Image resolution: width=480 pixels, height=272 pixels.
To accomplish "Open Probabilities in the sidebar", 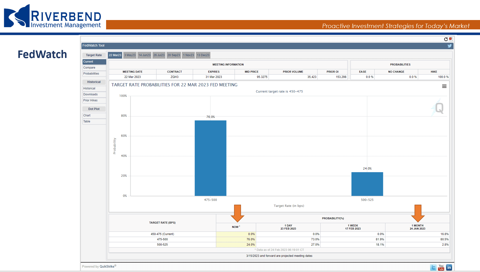I will coord(94,74).
